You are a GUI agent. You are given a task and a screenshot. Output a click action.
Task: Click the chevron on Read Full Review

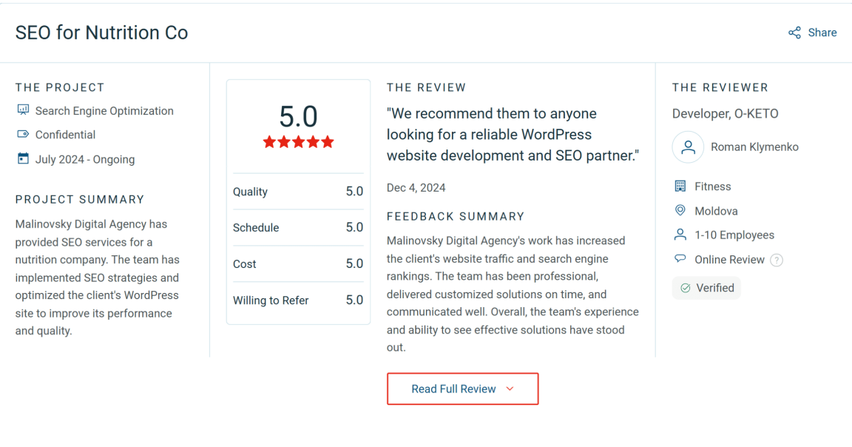tap(510, 389)
